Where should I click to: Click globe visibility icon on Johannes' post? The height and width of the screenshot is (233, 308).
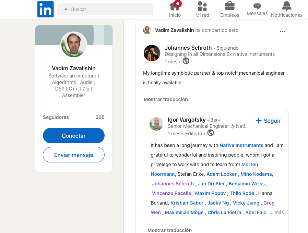[186, 61]
